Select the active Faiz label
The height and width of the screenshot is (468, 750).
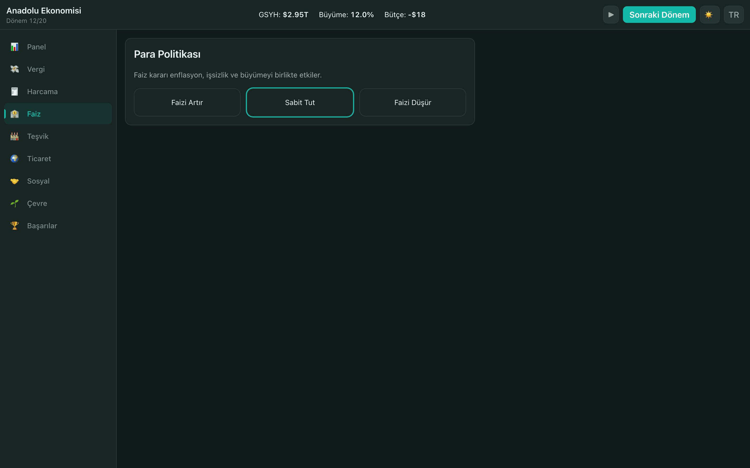click(x=34, y=114)
